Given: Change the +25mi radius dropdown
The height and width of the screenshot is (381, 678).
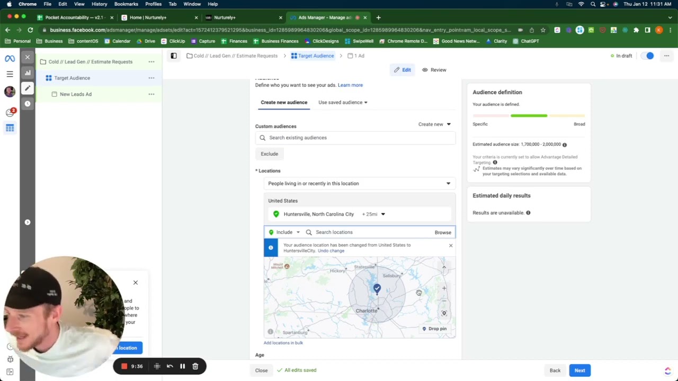Looking at the screenshot, I should (x=373, y=214).
